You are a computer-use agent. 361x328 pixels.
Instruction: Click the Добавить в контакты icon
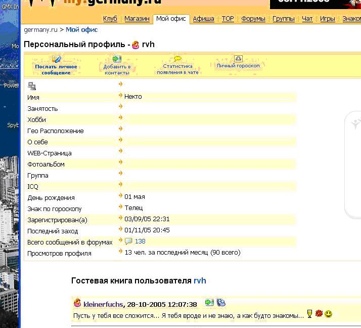(x=117, y=59)
